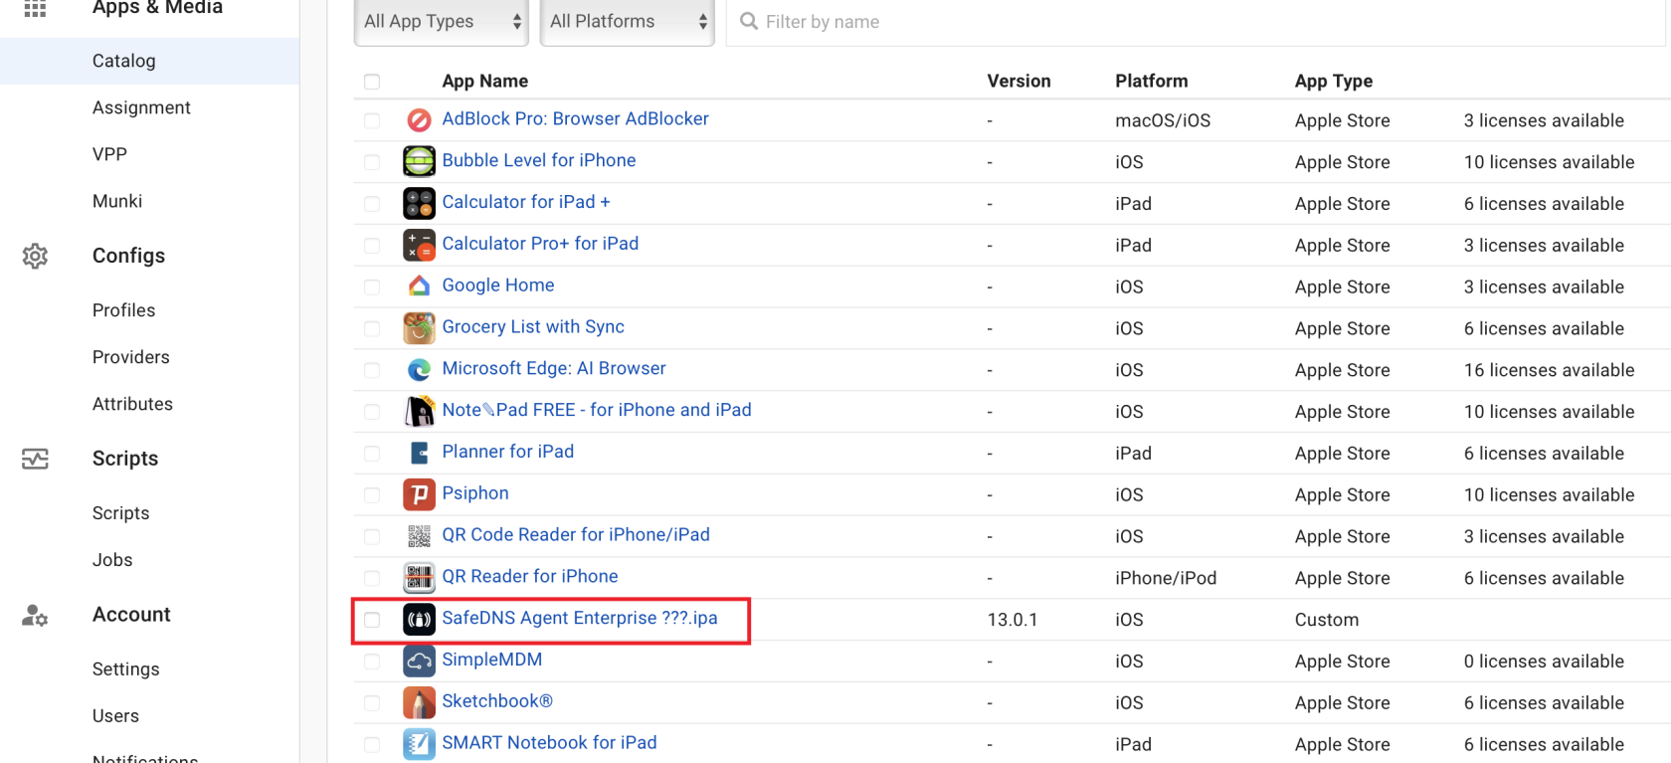Click the AdBlock Pro app icon
The height and width of the screenshot is (763, 1671).
419,120
